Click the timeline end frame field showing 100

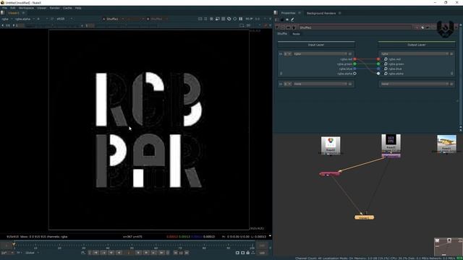coord(262,253)
